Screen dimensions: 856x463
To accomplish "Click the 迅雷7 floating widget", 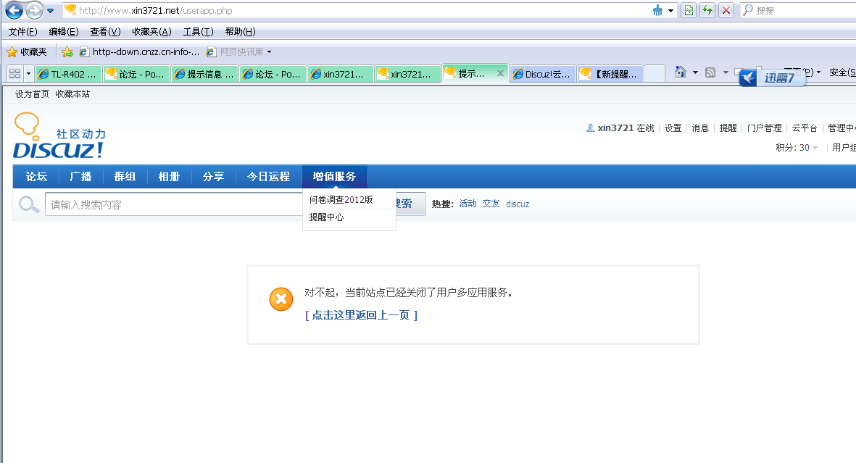I will pyautogui.click(x=773, y=78).
